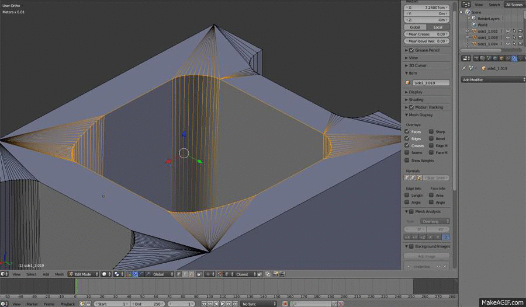The width and height of the screenshot is (526, 307).
Task: Show face normals icon under Normals
Action: [419, 177]
